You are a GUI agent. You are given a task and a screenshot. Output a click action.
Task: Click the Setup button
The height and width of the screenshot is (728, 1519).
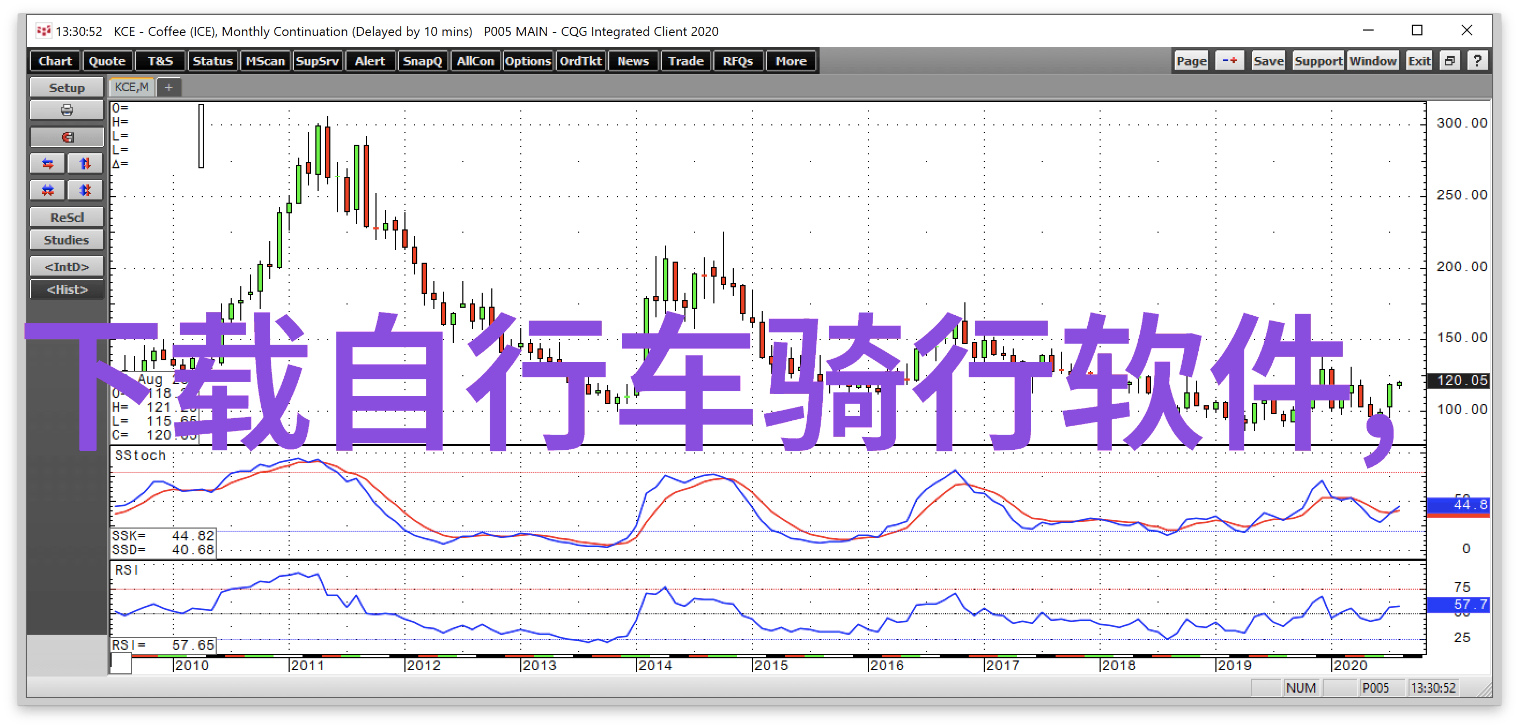pos(67,87)
